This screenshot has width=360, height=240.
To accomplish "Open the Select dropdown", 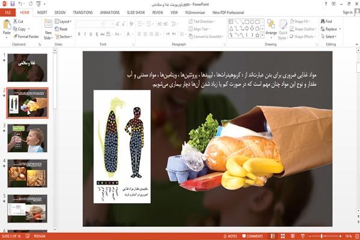I will pyautogui.click(x=329, y=37).
